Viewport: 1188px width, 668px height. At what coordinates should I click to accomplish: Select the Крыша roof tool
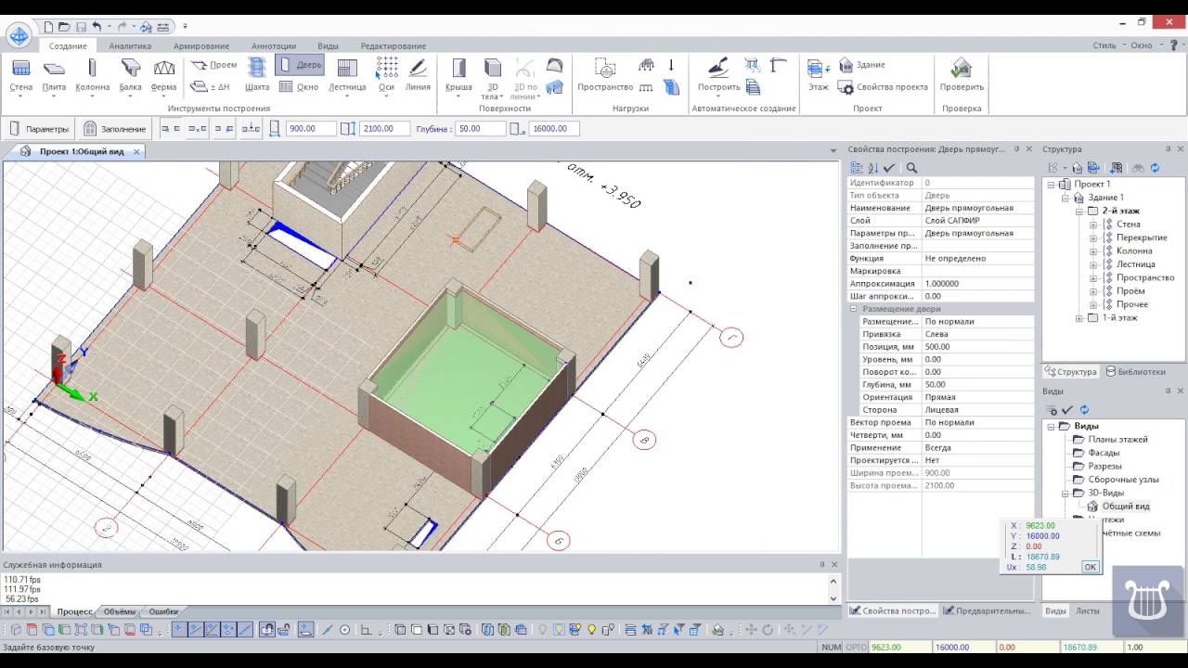(458, 76)
